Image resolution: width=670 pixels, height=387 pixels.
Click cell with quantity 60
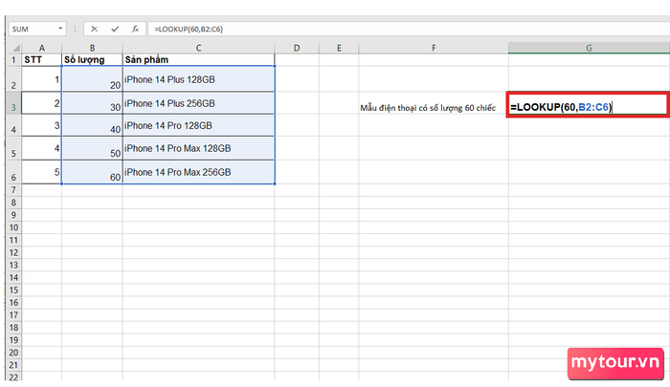(x=92, y=172)
